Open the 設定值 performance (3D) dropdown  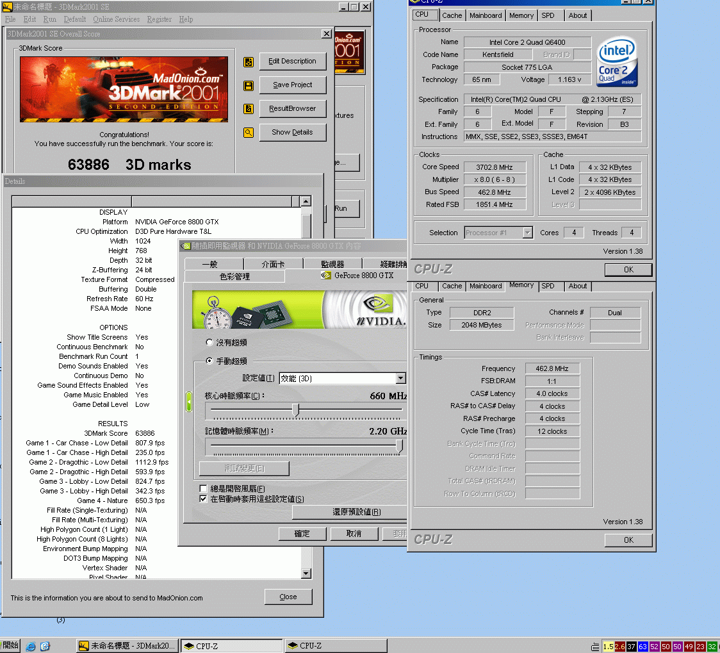pyautogui.click(x=401, y=378)
